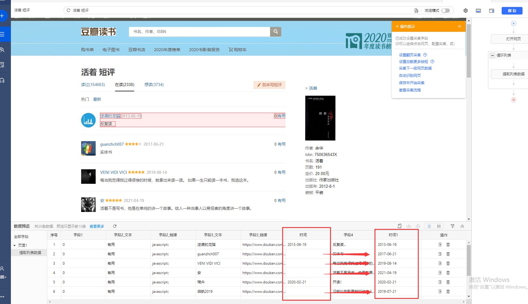Click the help icon beside 设置加载更多按钮

click(432, 61)
